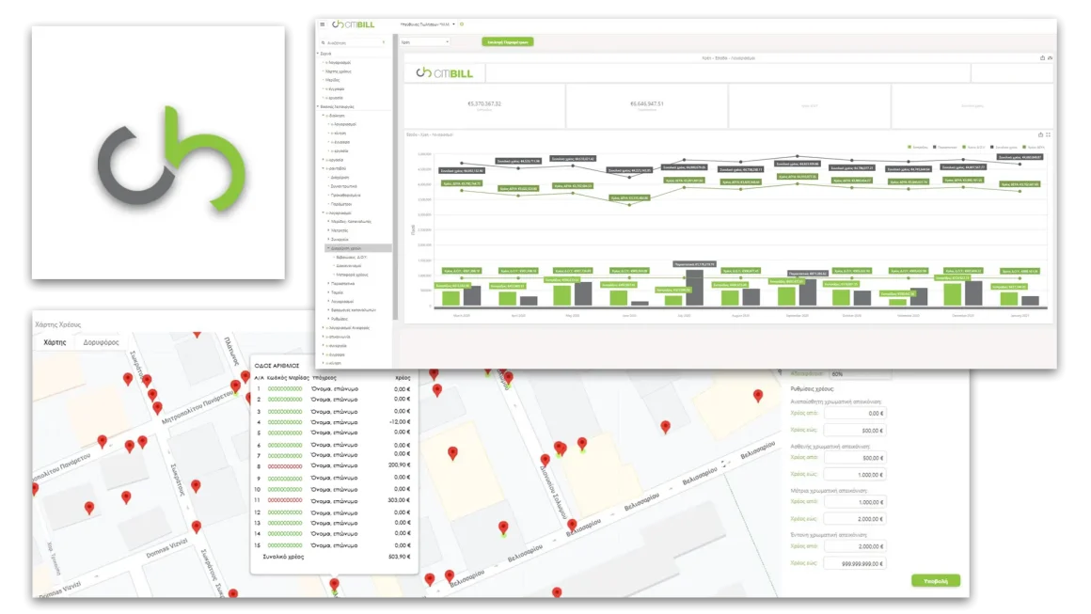Click Χρέος από field under Έντονη χρωματική απεικόνιση
Screen dimensions: 1091x614
854,546
